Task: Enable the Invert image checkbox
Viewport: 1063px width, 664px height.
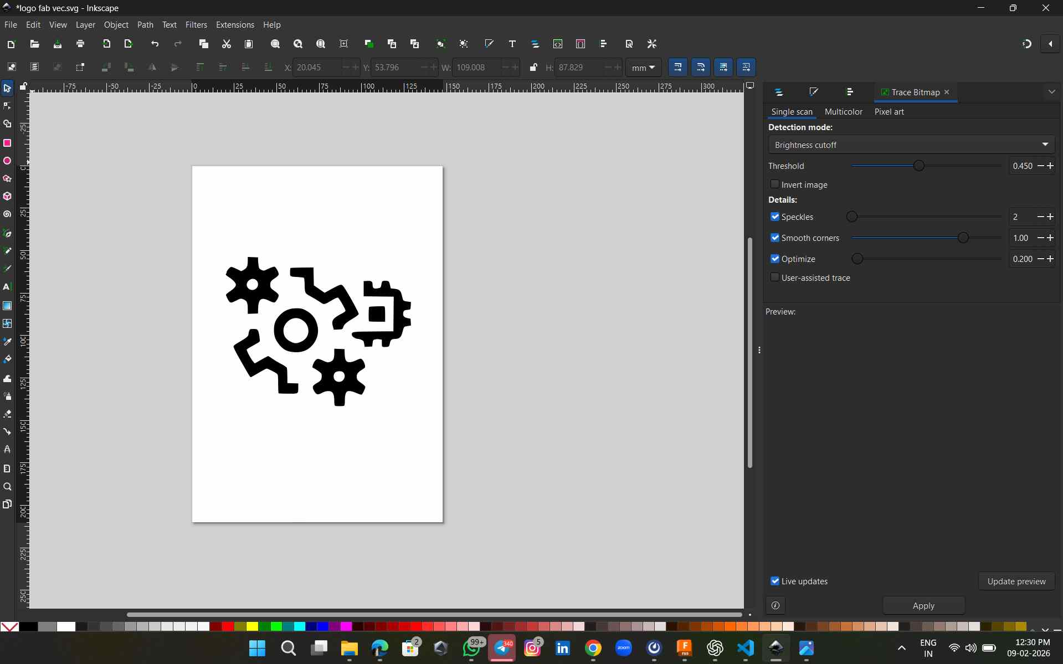Action: tap(775, 184)
